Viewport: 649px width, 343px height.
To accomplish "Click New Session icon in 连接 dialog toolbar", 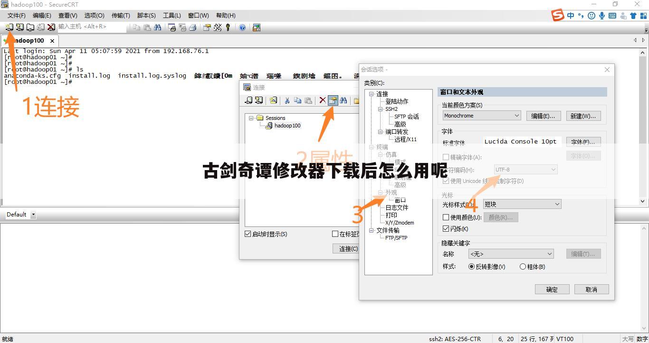I will (273, 100).
